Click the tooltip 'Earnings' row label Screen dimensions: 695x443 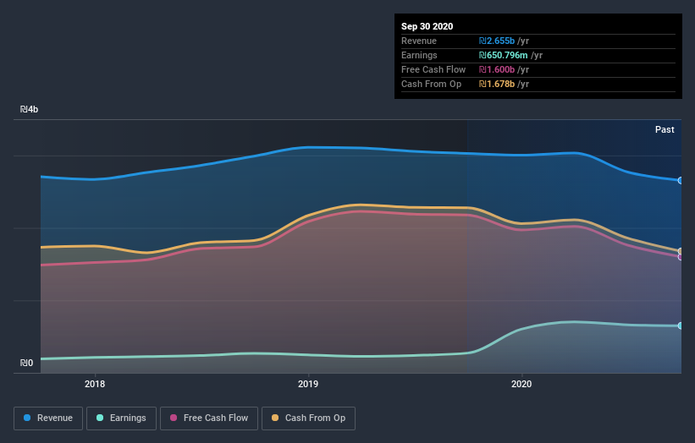(x=419, y=55)
